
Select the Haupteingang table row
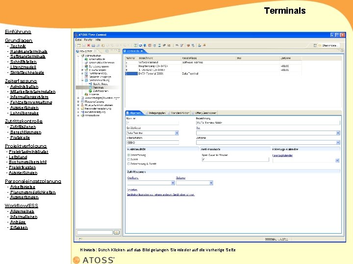(213, 66)
